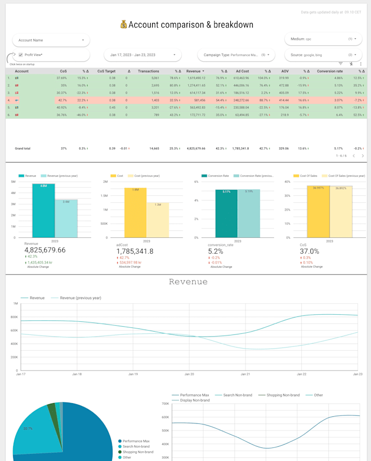Expand the Medium: cpc filter

[323, 39]
